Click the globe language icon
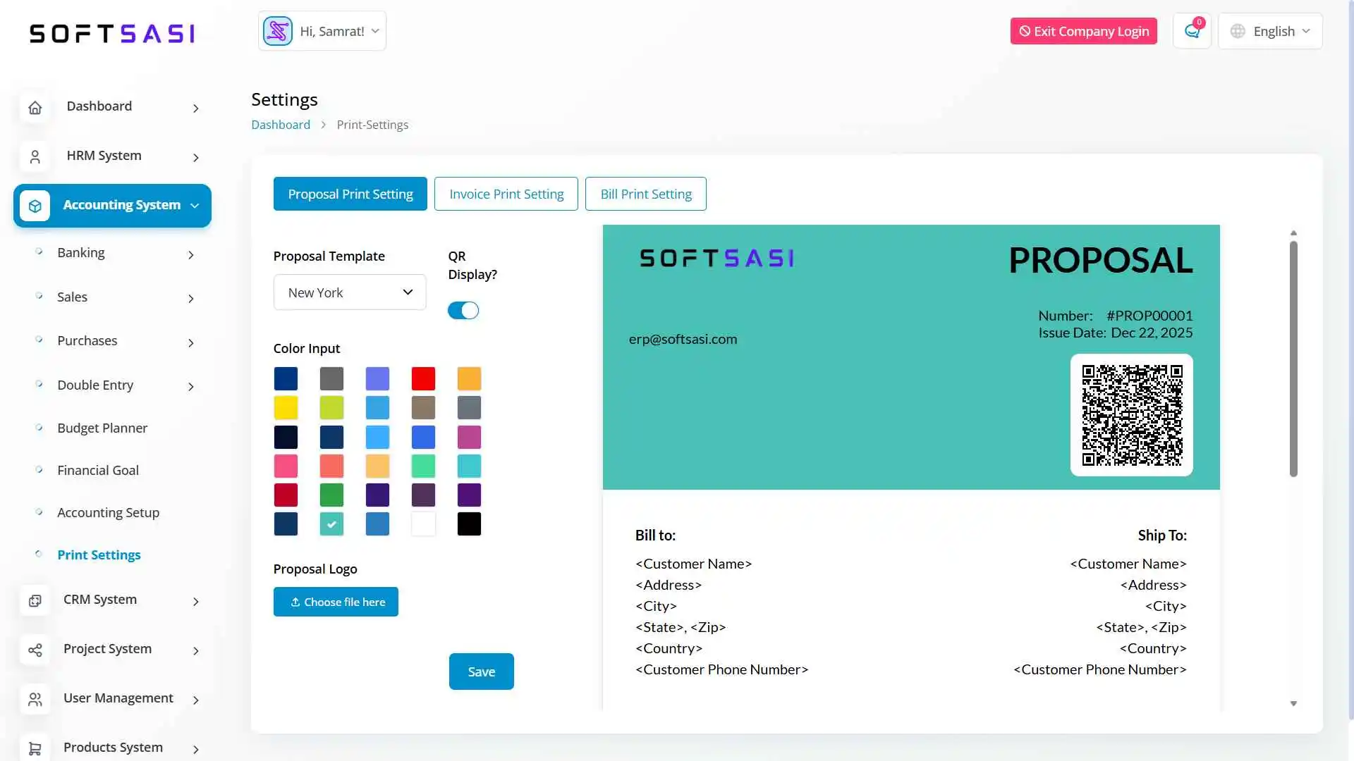Viewport: 1354px width, 761px height. [1238, 31]
